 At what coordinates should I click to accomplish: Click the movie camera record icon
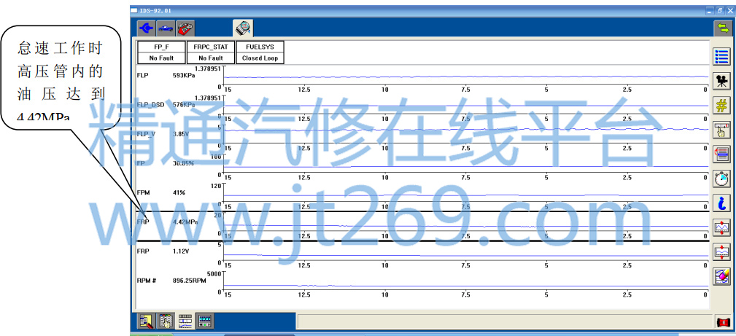click(x=721, y=80)
